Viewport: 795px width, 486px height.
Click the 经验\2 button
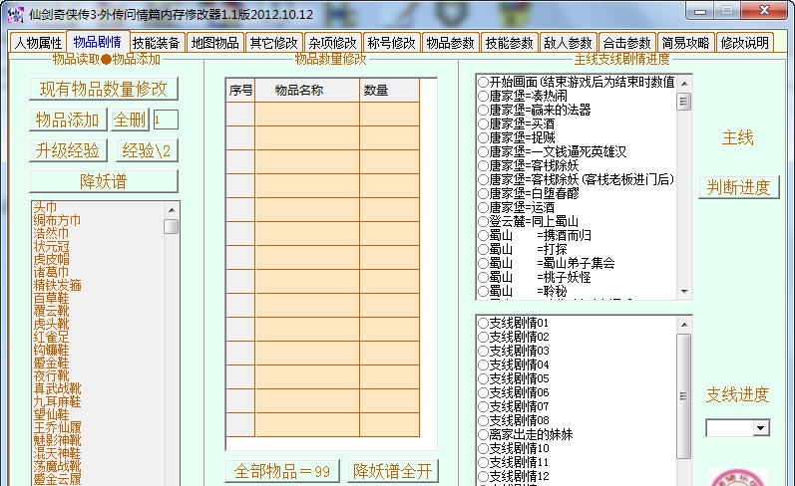pyautogui.click(x=147, y=150)
